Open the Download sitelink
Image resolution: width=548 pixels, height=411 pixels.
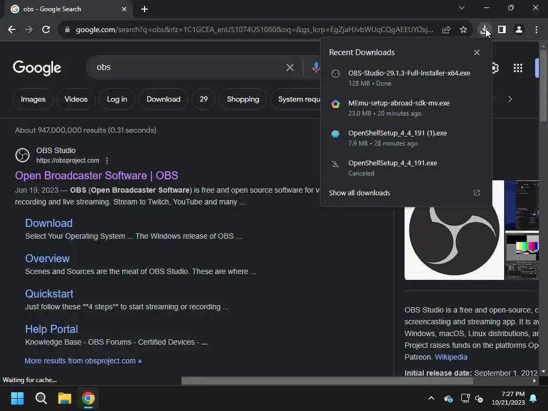[49, 223]
